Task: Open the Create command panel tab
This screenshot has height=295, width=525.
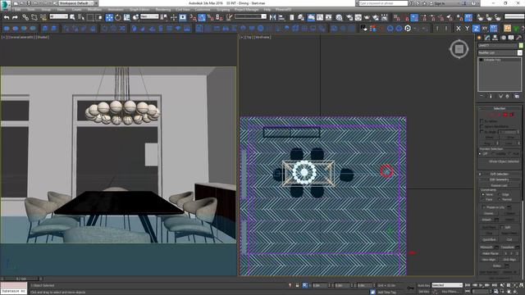Action: point(479,38)
